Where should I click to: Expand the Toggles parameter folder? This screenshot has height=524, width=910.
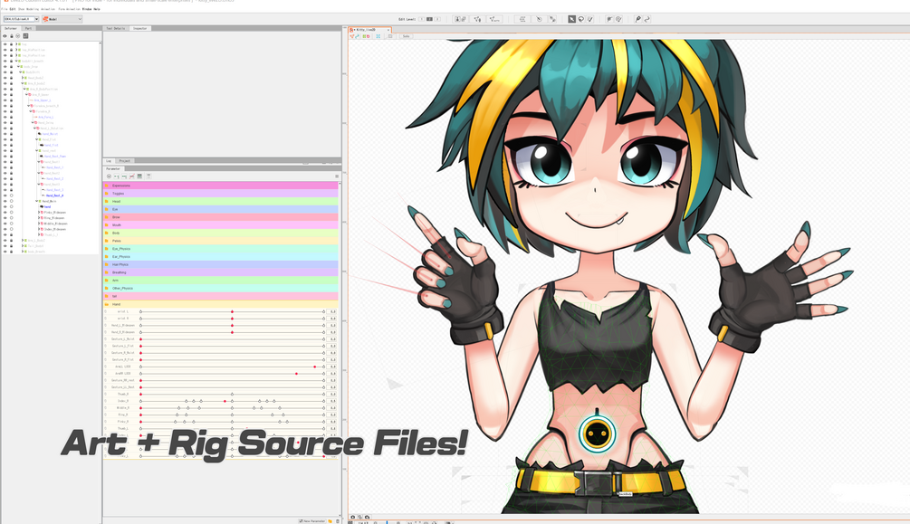[106, 194]
